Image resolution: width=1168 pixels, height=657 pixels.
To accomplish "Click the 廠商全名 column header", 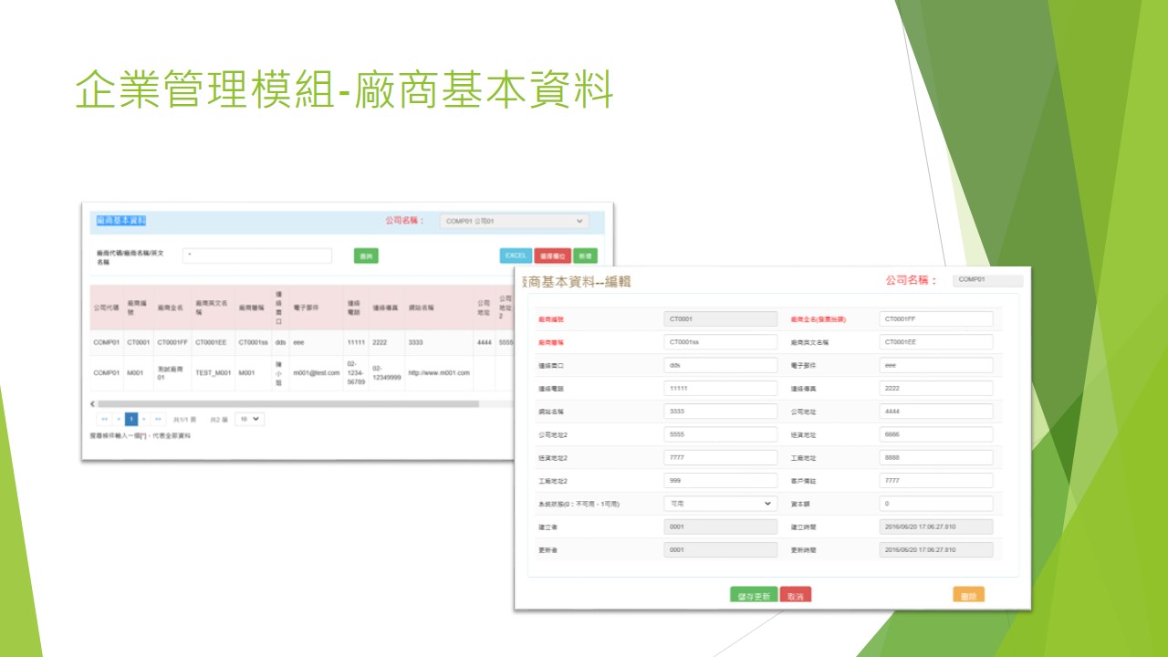I will point(171,308).
